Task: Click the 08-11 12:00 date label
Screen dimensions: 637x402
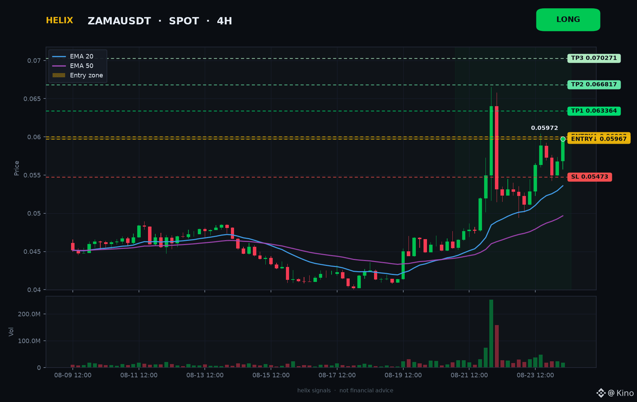Action: pyautogui.click(x=139, y=375)
